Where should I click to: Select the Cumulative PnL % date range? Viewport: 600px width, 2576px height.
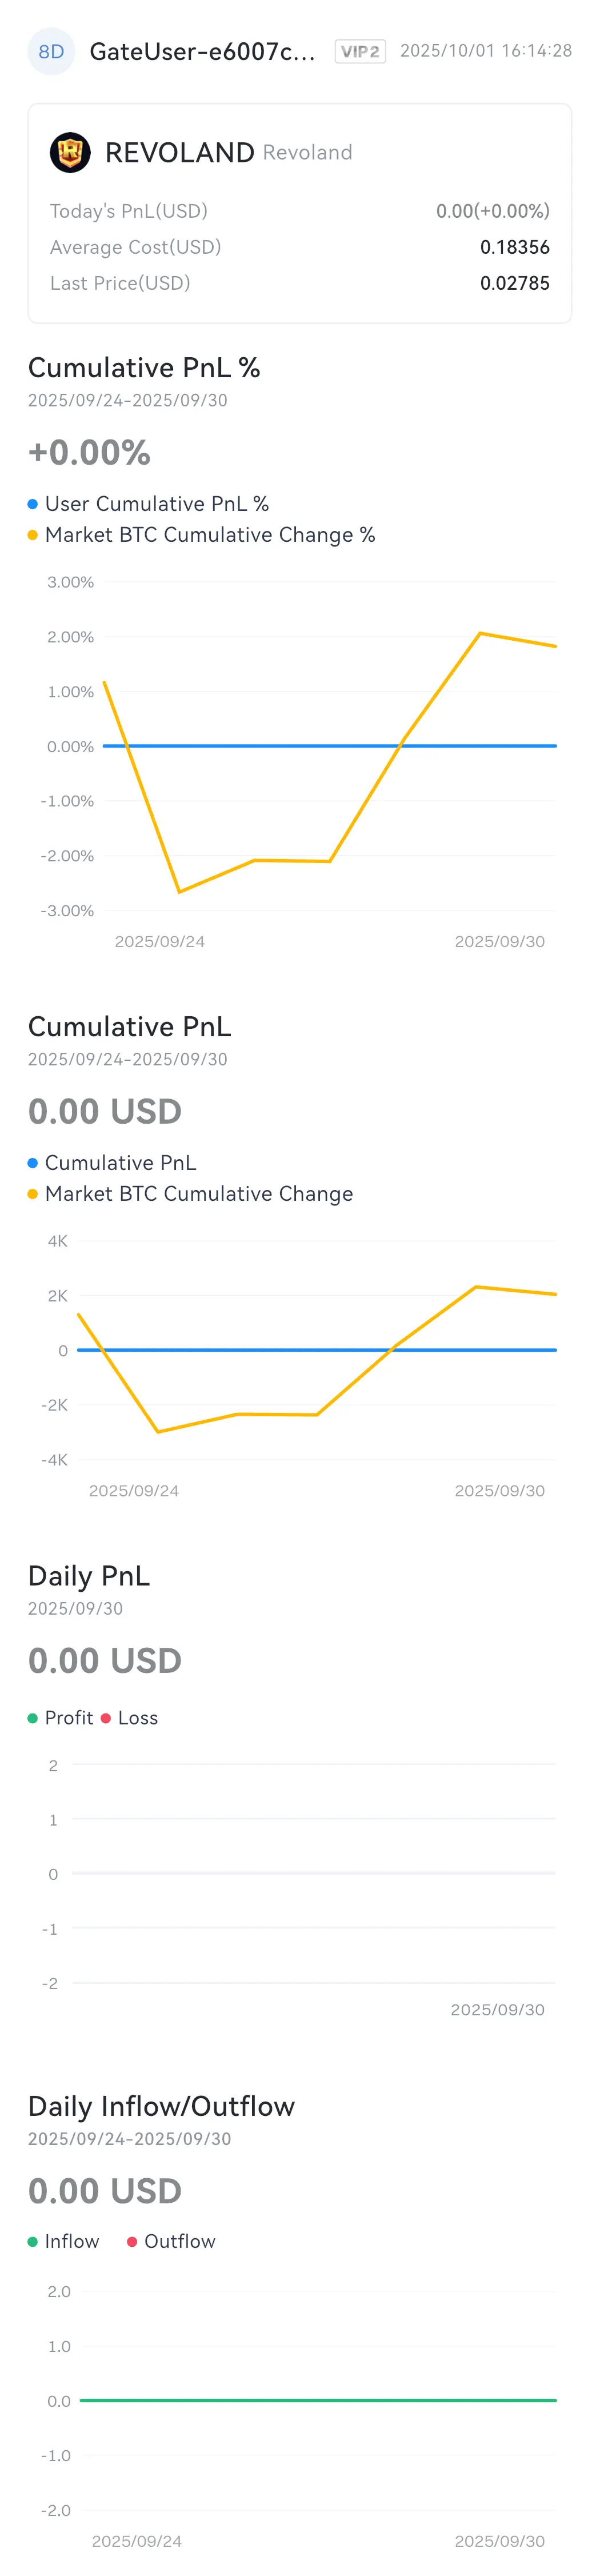click(x=128, y=400)
